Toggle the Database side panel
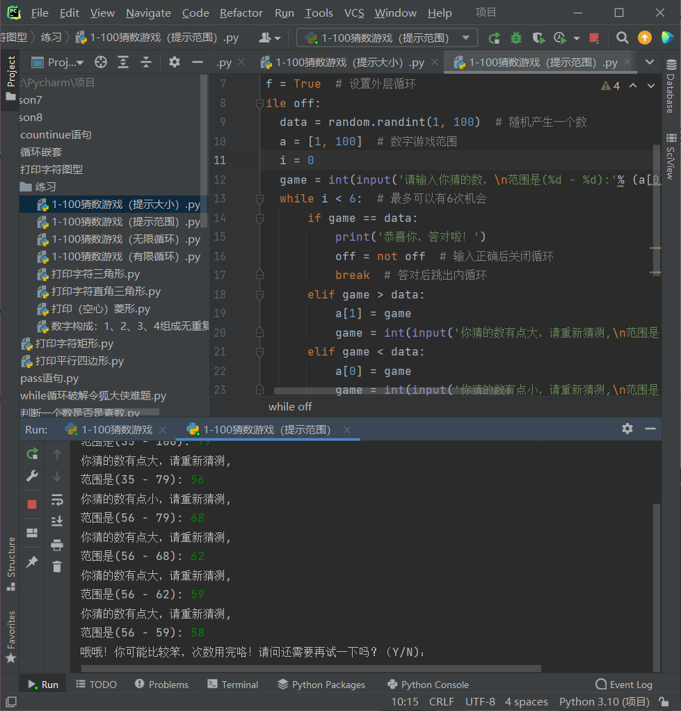This screenshot has height=711, width=681. [x=671, y=86]
